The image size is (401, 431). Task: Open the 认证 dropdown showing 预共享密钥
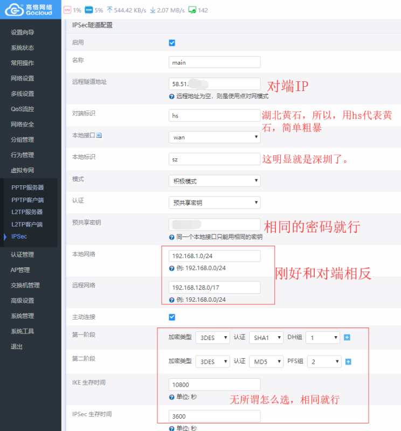215,203
